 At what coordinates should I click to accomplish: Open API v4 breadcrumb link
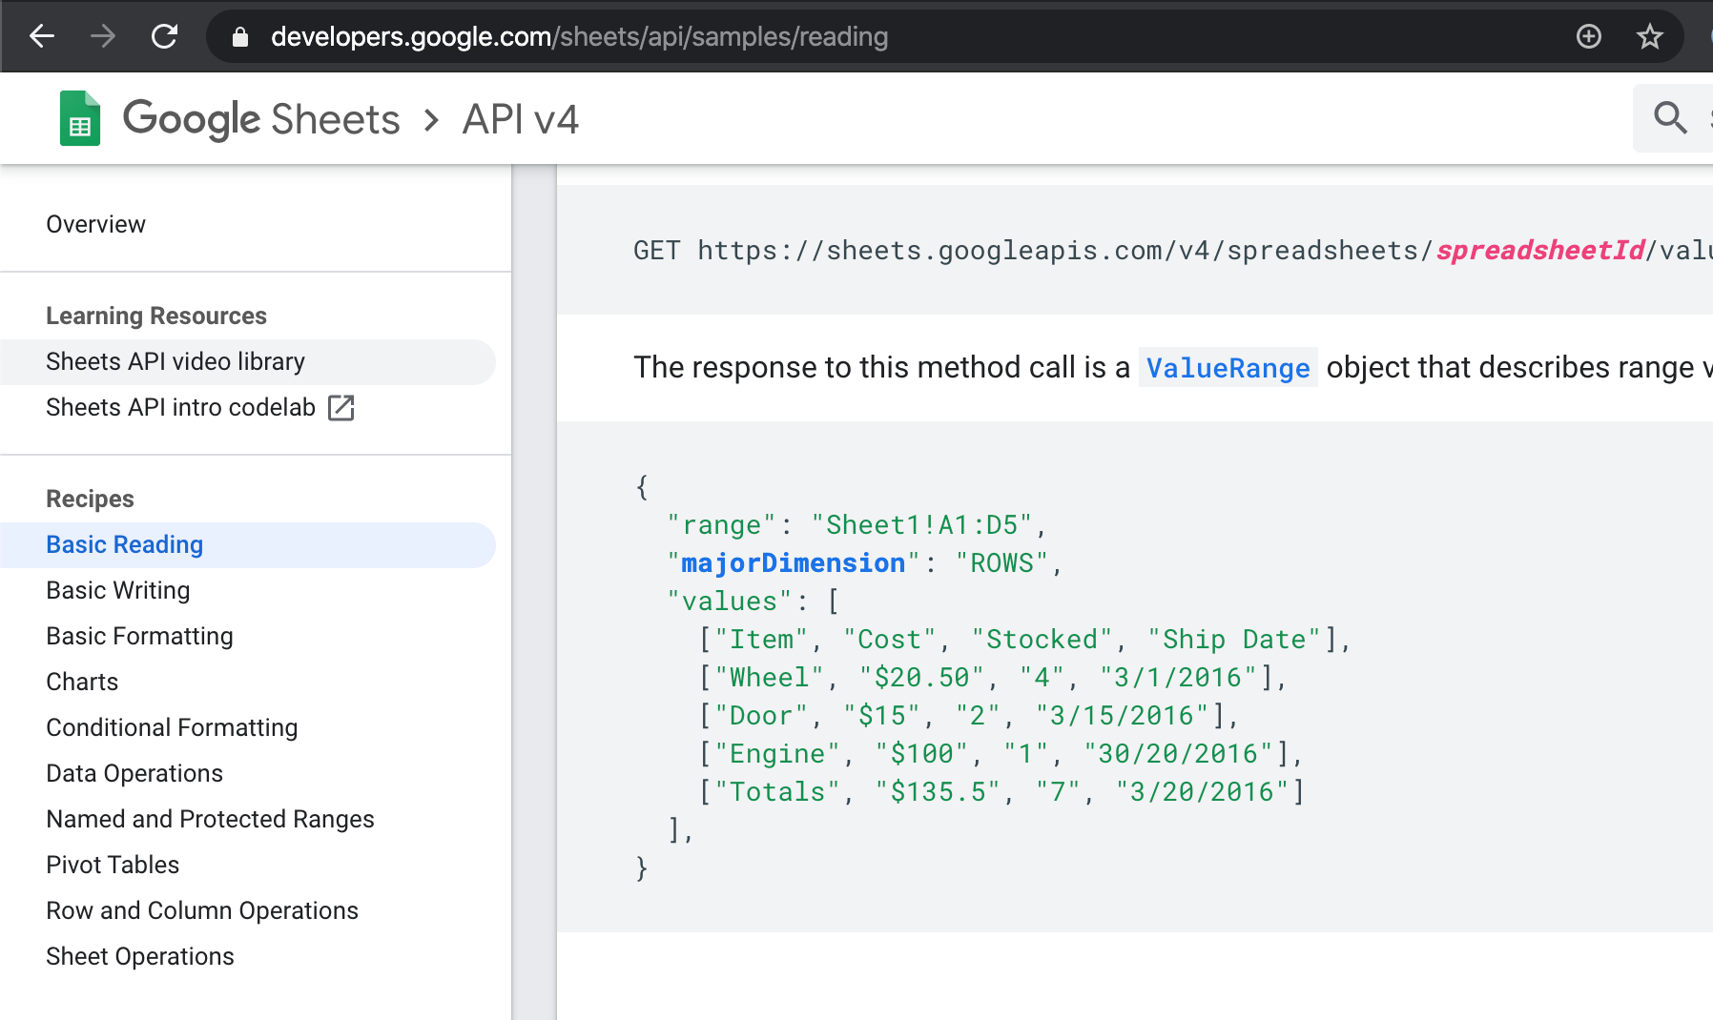click(521, 119)
